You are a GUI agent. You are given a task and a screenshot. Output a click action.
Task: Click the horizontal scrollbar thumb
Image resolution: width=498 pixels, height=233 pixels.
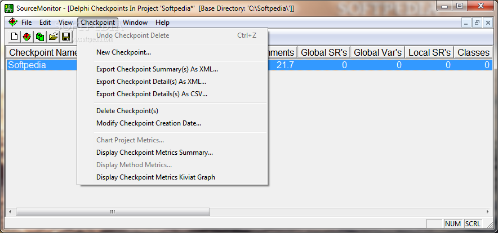[x=113, y=212]
